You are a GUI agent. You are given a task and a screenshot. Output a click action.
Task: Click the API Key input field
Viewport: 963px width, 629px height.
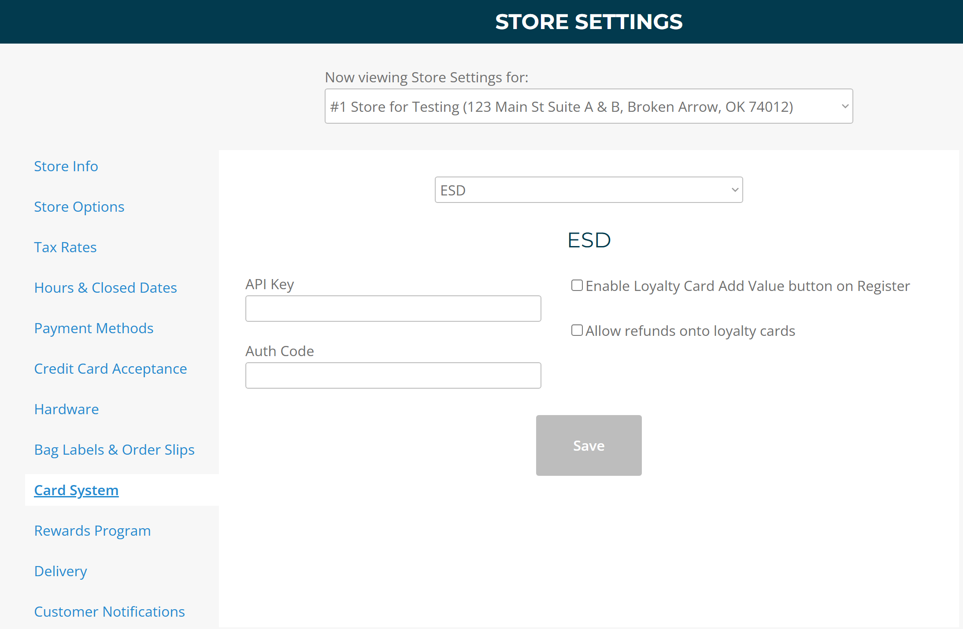(393, 309)
